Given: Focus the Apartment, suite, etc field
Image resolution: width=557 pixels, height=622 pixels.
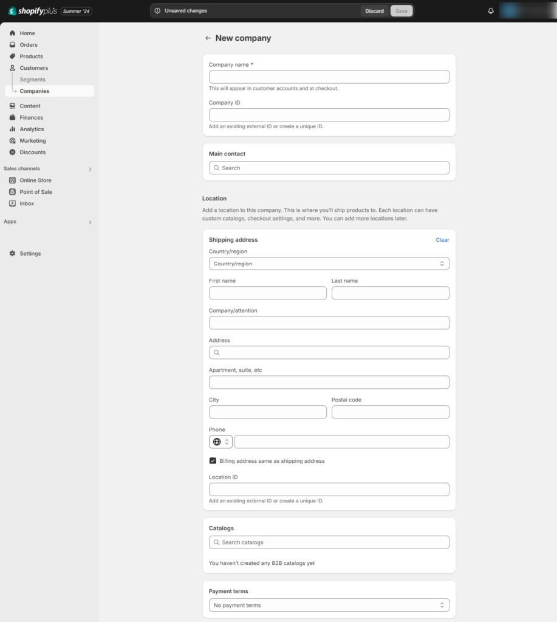Looking at the screenshot, I should tap(329, 382).
